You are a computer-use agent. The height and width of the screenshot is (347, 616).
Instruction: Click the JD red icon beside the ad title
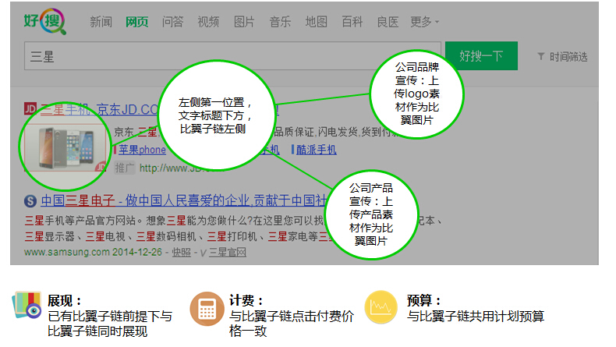tap(30, 109)
